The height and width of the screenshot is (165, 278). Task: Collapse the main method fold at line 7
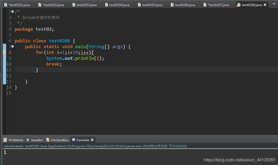click(13, 47)
